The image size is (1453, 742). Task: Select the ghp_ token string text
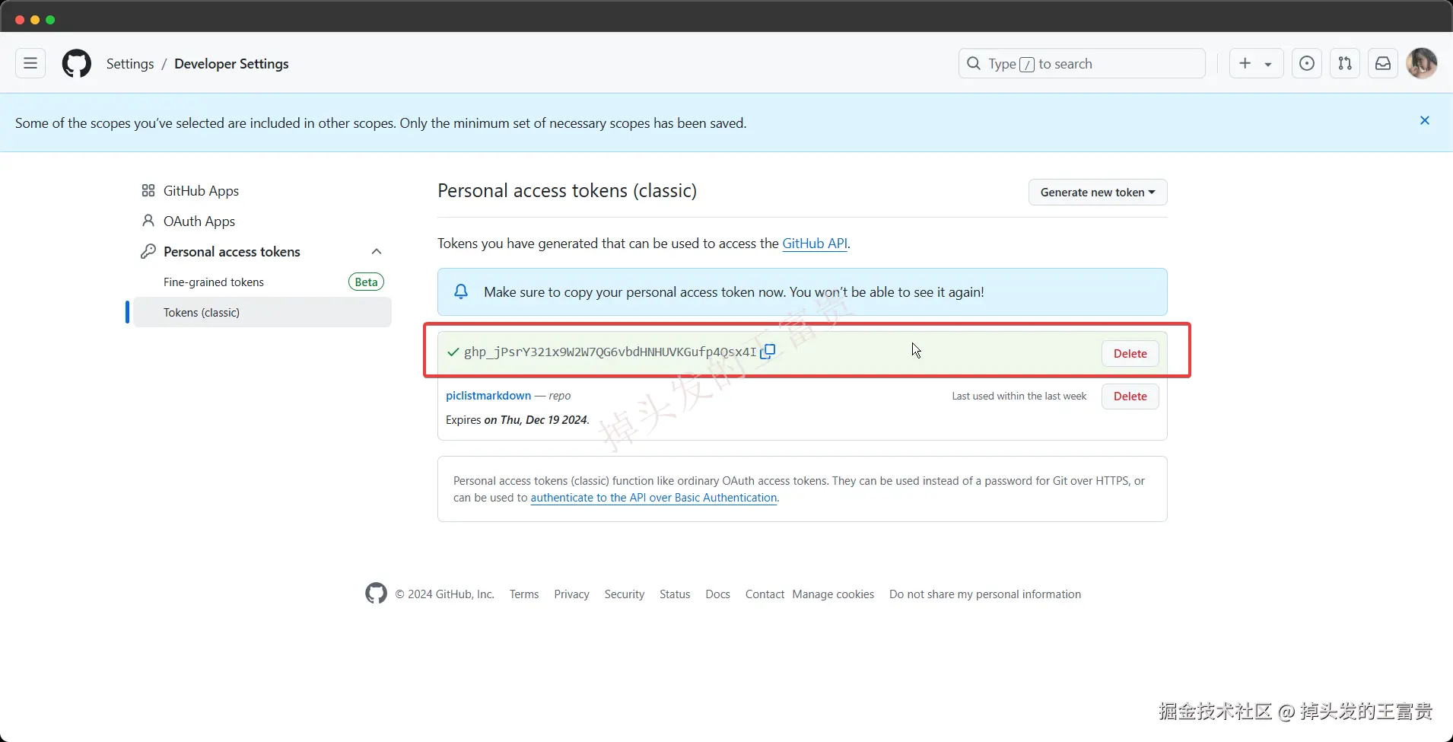click(610, 352)
